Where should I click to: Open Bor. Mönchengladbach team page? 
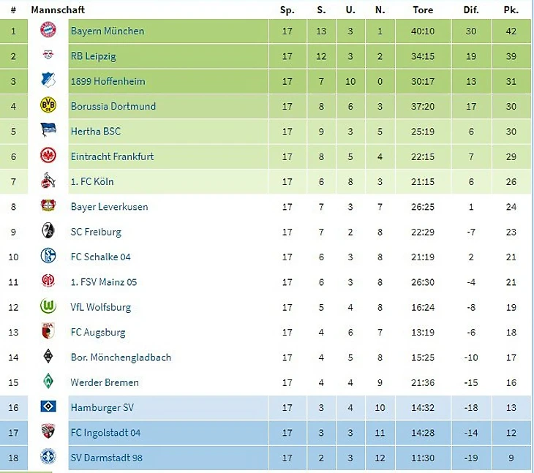tap(121, 357)
